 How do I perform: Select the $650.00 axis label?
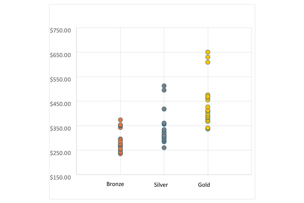60,55
